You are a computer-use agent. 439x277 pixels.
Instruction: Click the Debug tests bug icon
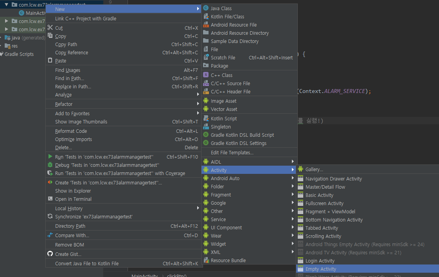(x=50, y=164)
